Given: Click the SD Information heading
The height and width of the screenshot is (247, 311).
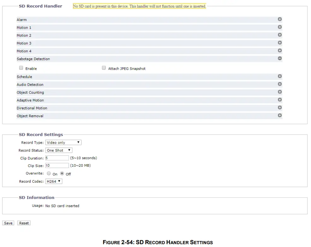Looking at the screenshot, I should [x=37, y=198].
